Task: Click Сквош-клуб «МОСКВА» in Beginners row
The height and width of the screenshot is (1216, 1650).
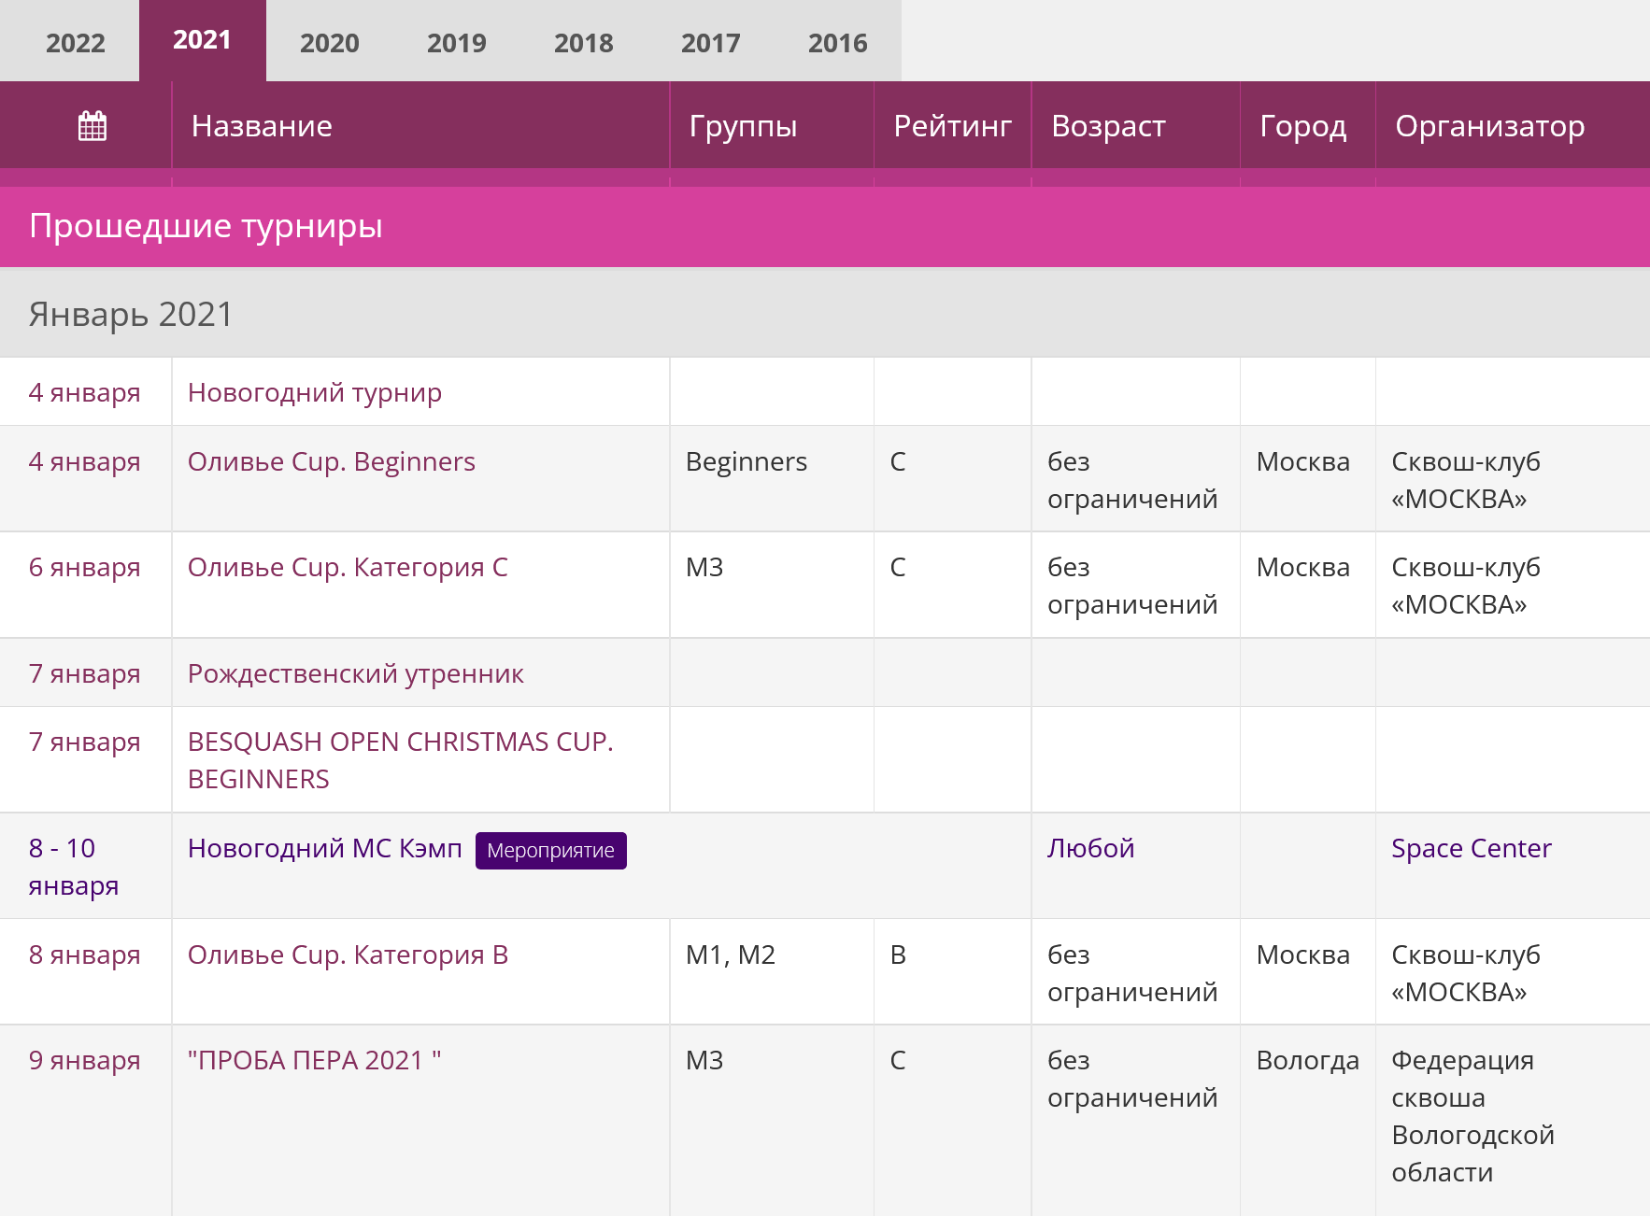Action: click(1465, 480)
